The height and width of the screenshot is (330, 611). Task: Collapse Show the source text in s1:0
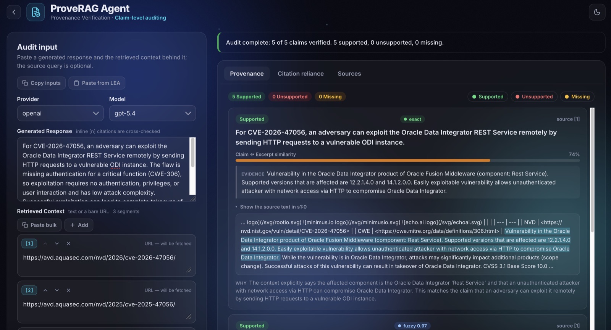point(271,207)
